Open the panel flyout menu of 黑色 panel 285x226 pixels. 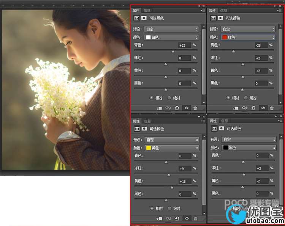point(280,121)
